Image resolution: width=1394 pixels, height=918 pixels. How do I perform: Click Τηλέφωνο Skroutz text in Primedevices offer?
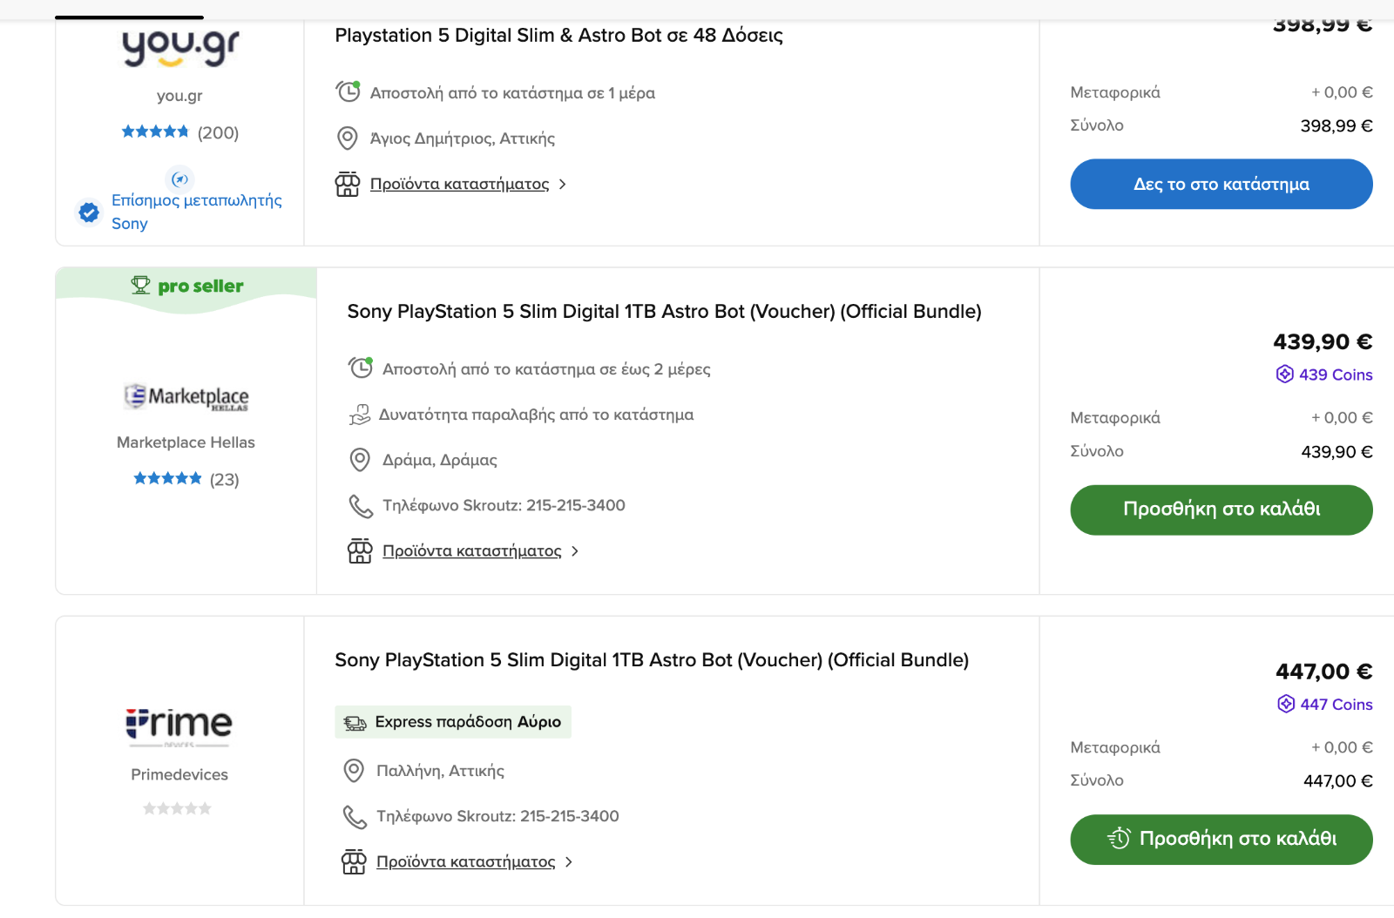click(497, 816)
